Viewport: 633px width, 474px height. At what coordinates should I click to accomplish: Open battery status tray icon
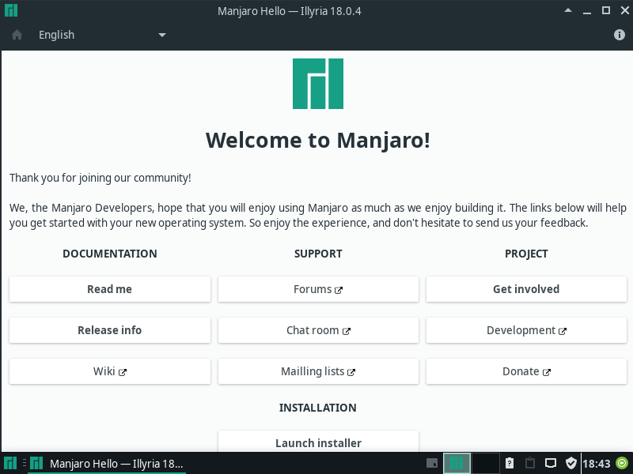(x=510, y=463)
